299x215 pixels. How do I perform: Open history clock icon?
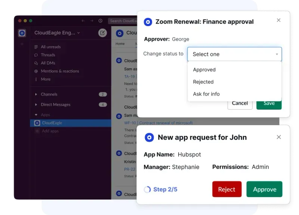(x=101, y=21)
